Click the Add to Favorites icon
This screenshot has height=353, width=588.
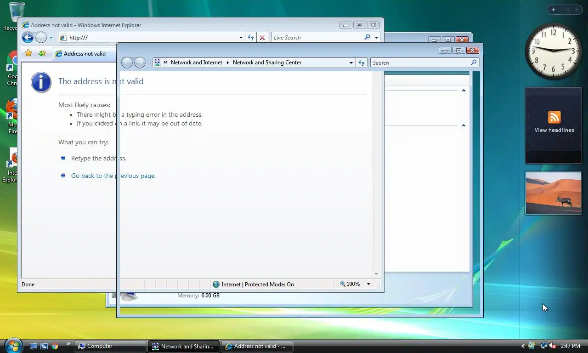tap(42, 53)
